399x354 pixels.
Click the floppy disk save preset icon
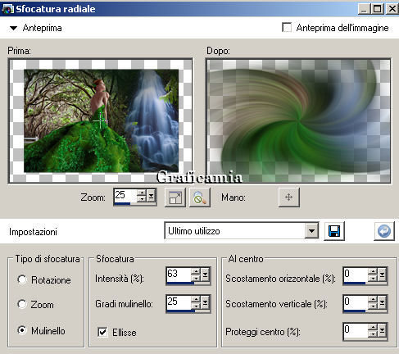pos(334,231)
